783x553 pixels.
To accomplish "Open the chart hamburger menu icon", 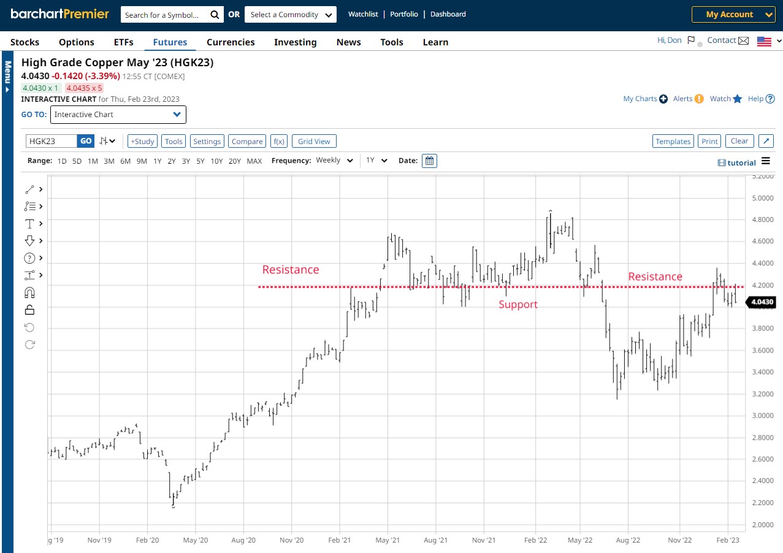I will (x=765, y=161).
